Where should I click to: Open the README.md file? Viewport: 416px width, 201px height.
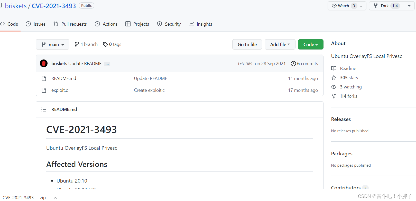64,78
